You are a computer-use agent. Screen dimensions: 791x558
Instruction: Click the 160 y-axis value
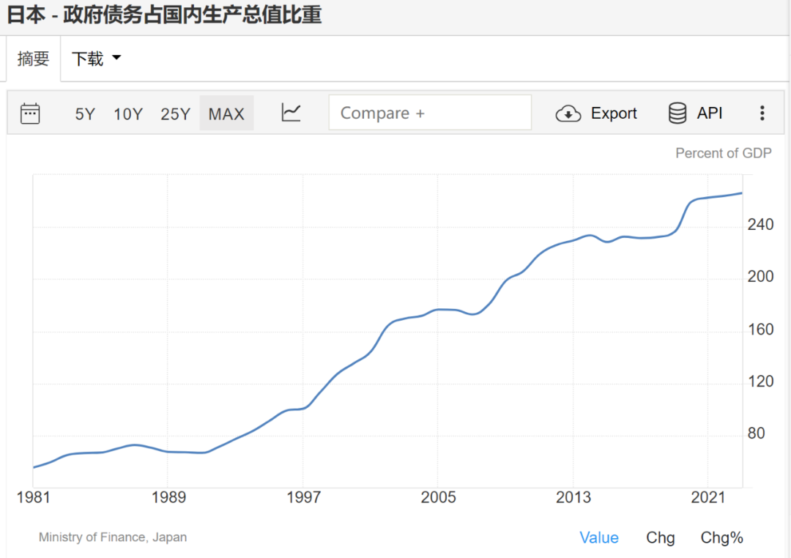click(760, 330)
